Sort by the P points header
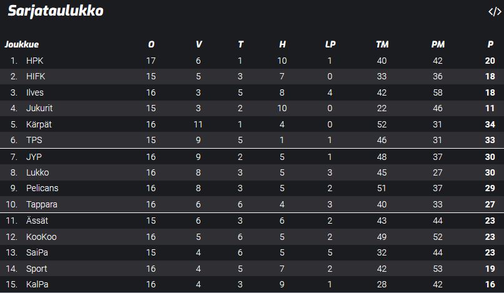Image resolution: width=504 pixels, height=293 pixels. click(x=490, y=44)
